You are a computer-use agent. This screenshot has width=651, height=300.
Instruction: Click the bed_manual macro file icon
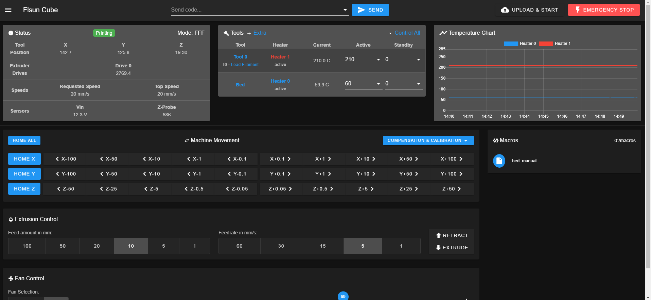coord(499,161)
